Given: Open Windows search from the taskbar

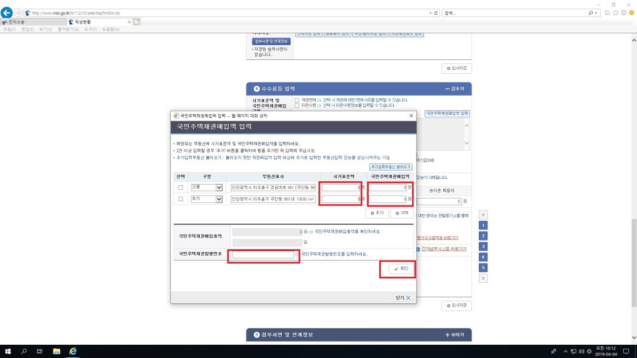Looking at the screenshot, I should point(24,351).
